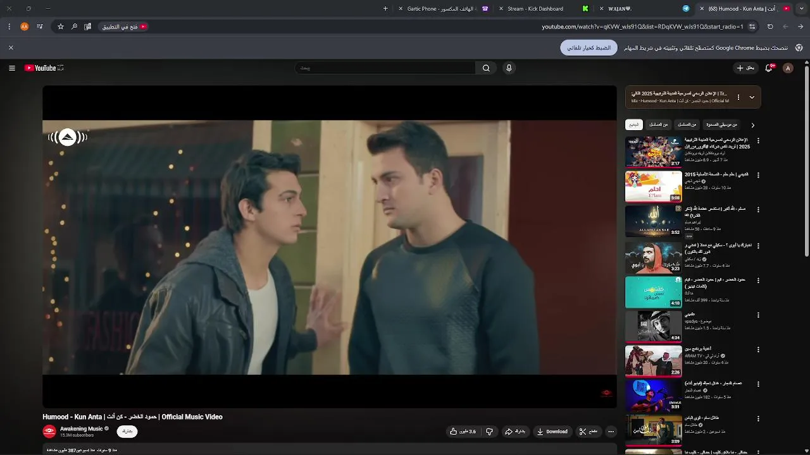Open options menu for the 3:17 video

758,141
